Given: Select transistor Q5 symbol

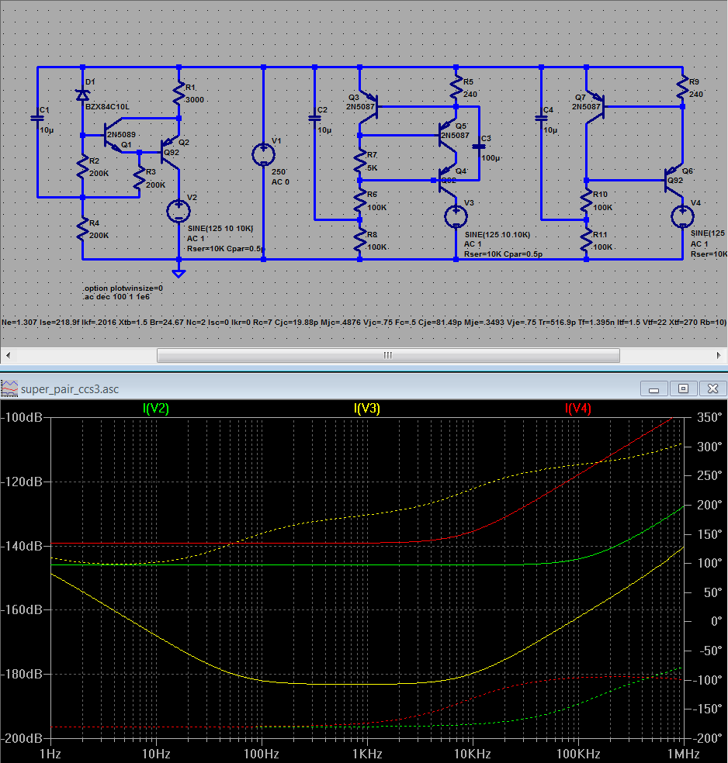Looking at the screenshot, I should click(448, 135).
